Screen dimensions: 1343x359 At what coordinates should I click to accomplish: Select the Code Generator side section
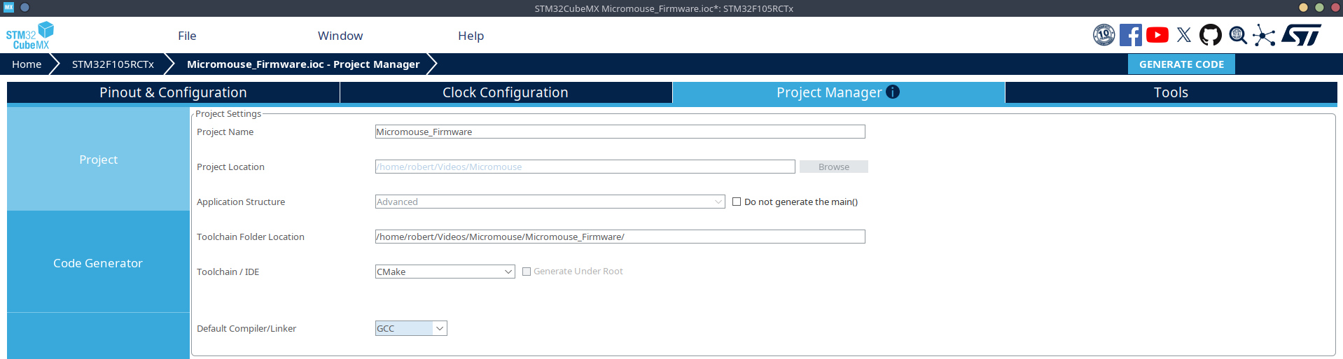click(98, 263)
